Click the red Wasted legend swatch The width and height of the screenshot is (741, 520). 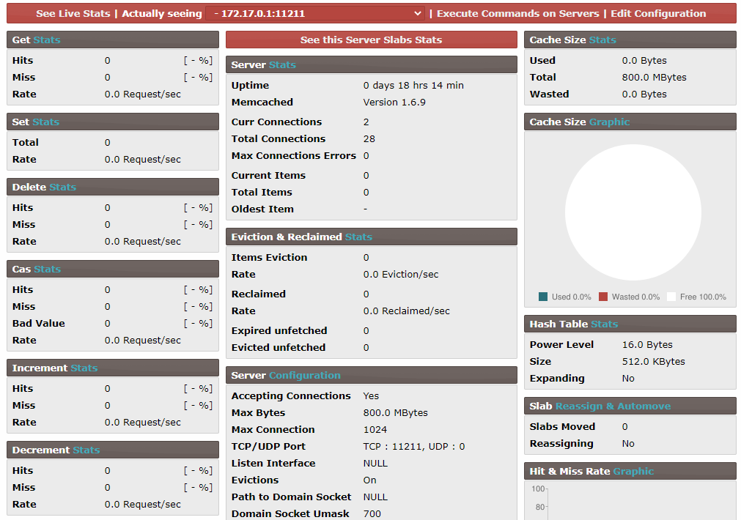point(603,297)
